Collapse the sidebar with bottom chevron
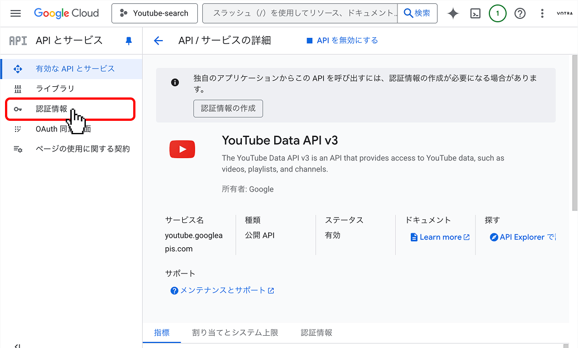The height and width of the screenshot is (348, 578). (17, 346)
